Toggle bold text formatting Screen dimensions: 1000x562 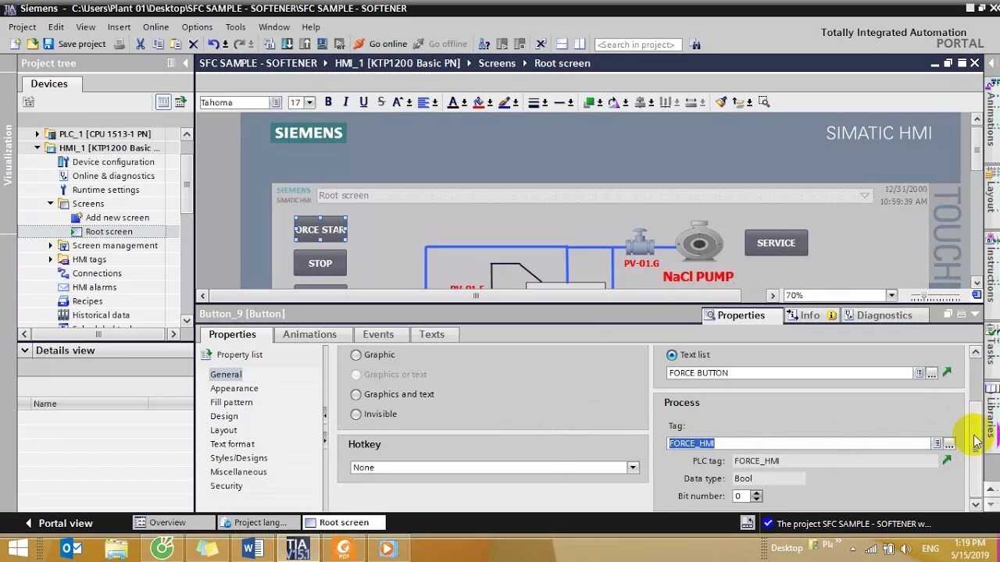click(x=327, y=101)
